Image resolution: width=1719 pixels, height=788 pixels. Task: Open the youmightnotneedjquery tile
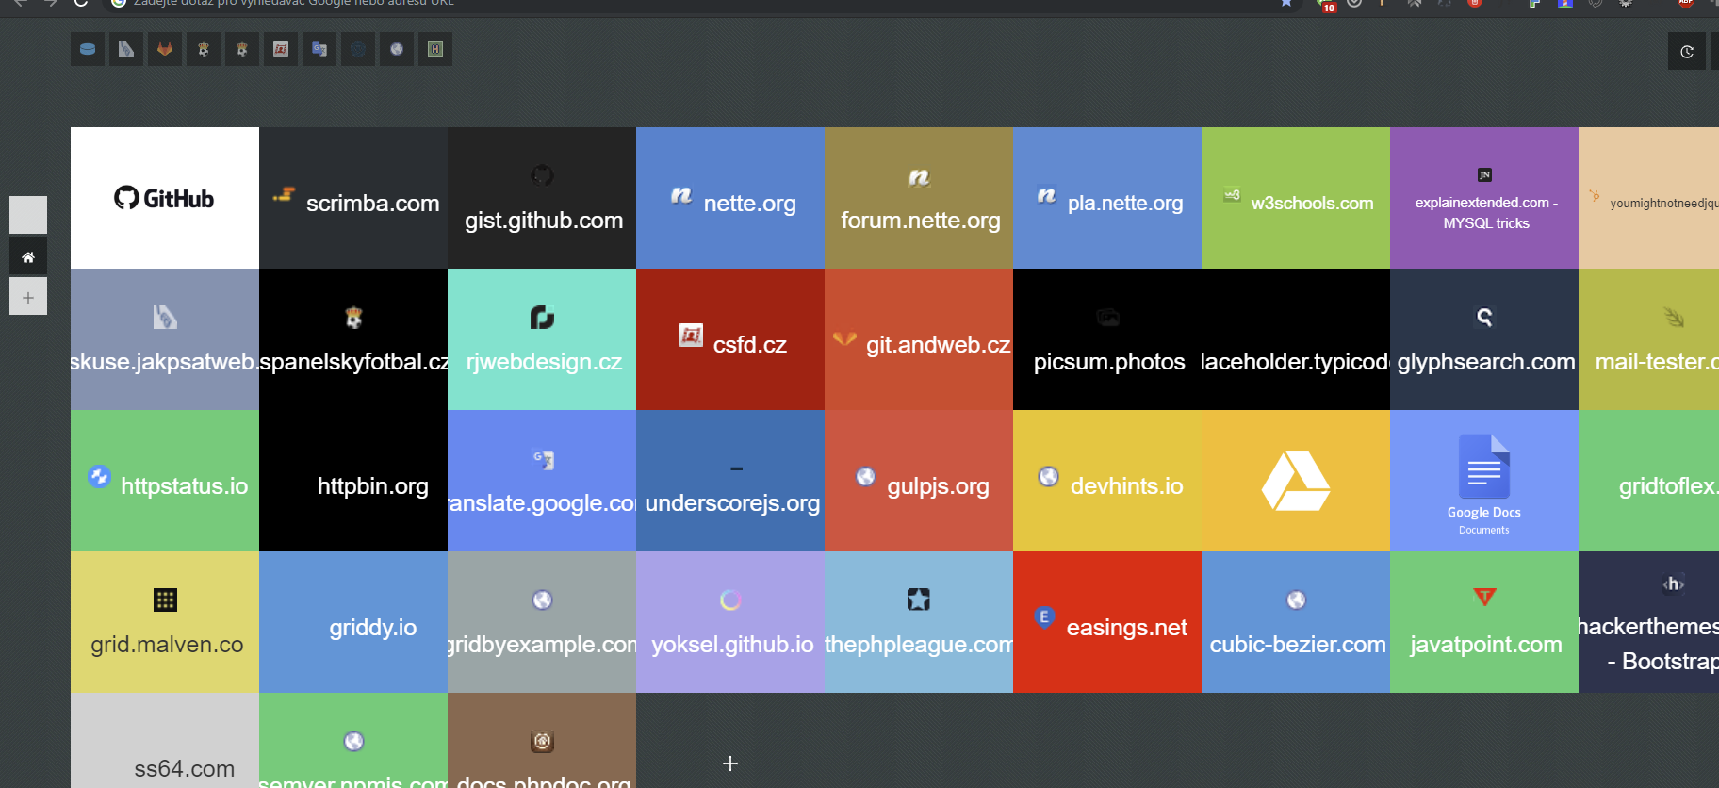[x=1649, y=198]
